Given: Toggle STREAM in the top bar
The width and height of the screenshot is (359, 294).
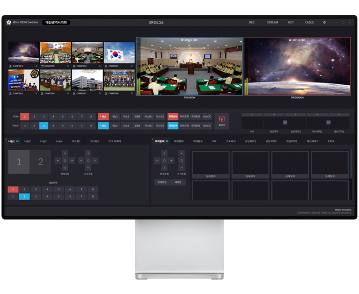Looking at the screenshot, I should pos(272,22).
